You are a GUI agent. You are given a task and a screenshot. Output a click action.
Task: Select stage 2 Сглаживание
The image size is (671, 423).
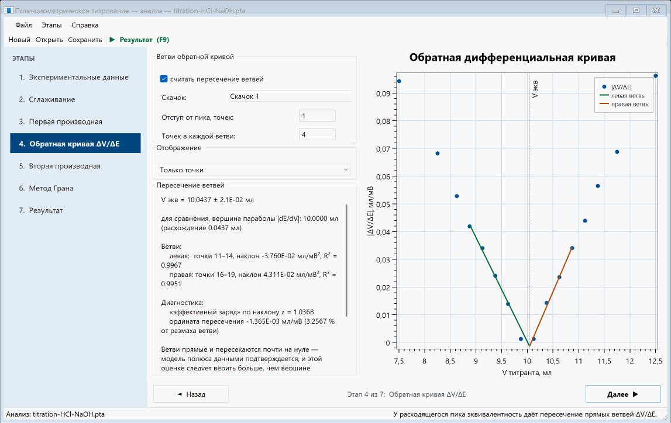pos(75,99)
